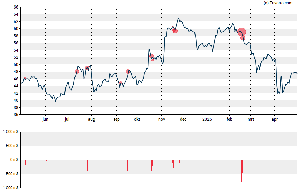Click the '0 d.$' axis label
The width and height of the screenshot is (303, 193).
coord(14,160)
